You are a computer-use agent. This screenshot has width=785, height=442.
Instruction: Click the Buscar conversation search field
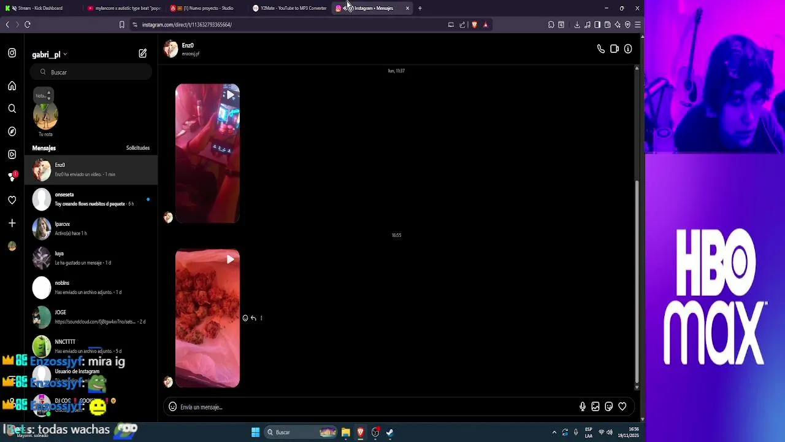point(92,72)
